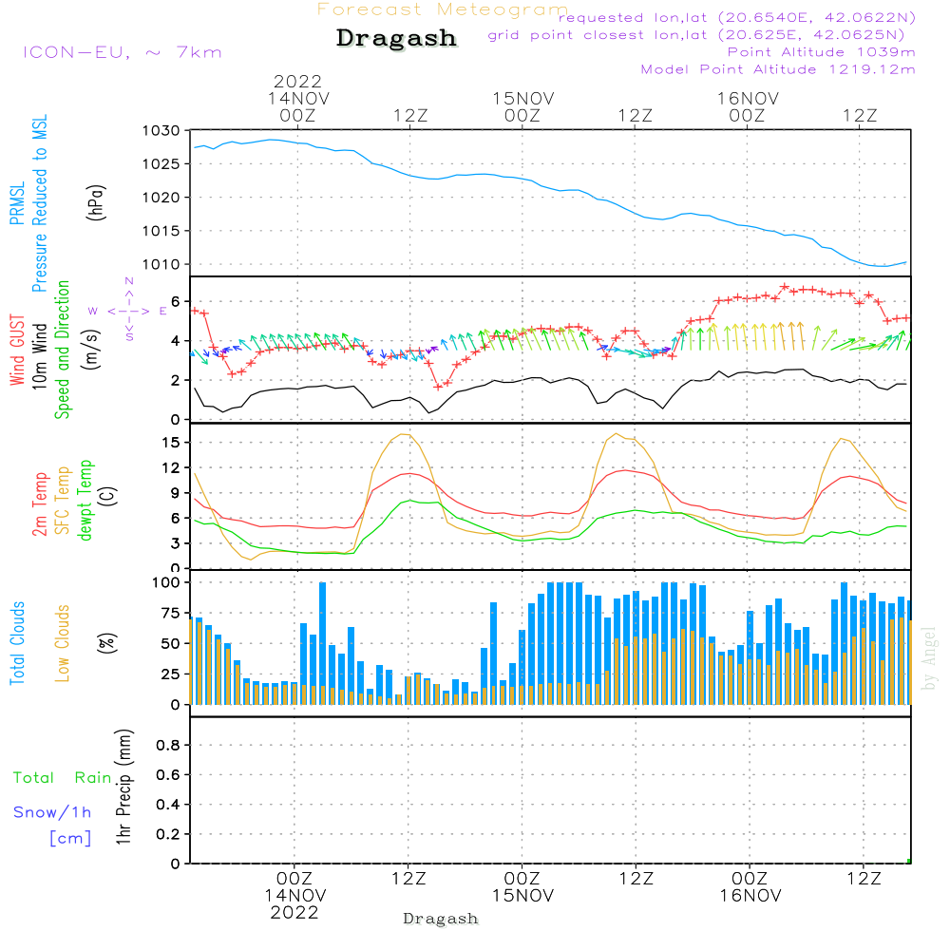Click the requested lon,lat coordinates text
The image size is (950, 950).
(x=736, y=17)
